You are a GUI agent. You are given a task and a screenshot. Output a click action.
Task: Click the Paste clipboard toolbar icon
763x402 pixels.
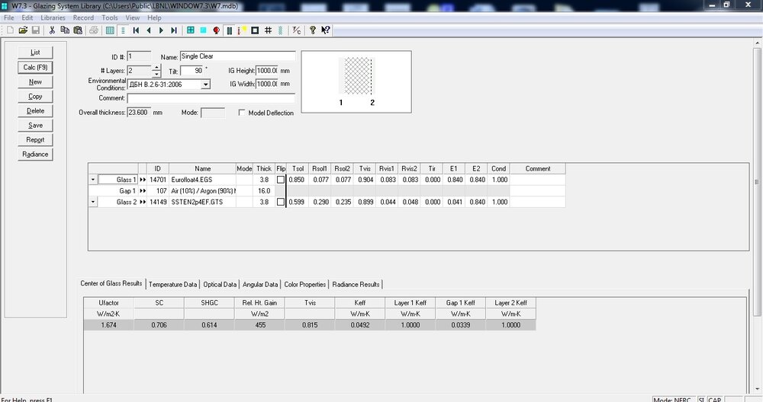point(77,30)
